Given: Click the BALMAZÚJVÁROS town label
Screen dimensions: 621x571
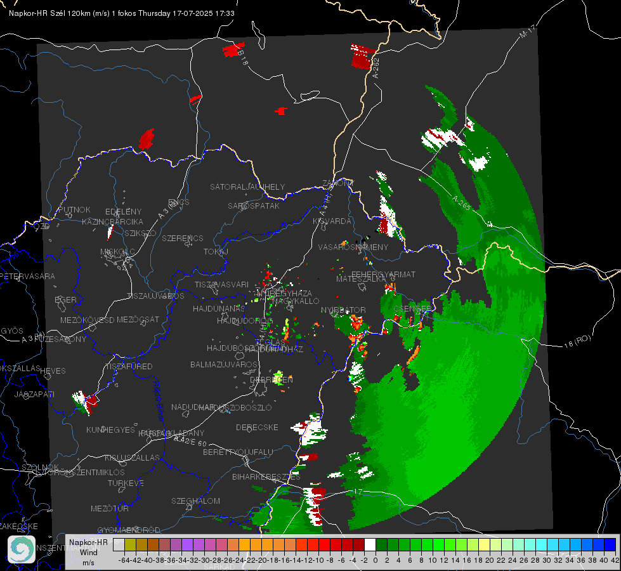Looking at the screenshot, I should [x=224, y=364].
